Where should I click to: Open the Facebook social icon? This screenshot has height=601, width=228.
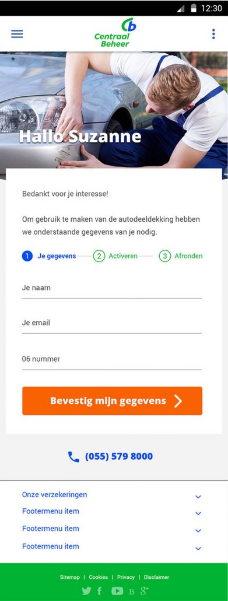[100, 591]
